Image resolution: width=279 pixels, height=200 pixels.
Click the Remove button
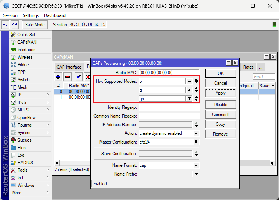pyautogui.click(x=221, y=134)
